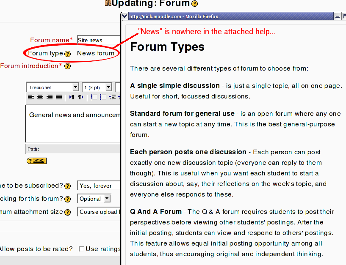
Task: Tick the Use ratings checkbox
Action: pyautogui.click(x=81, y=249)
